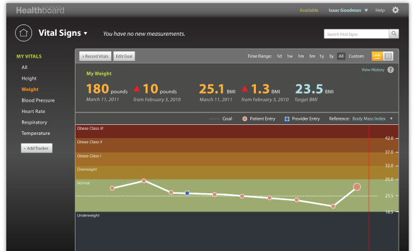Viewport: 415px width, 251px height.
Task: Click the Home icon button
Action: [23, 33]
